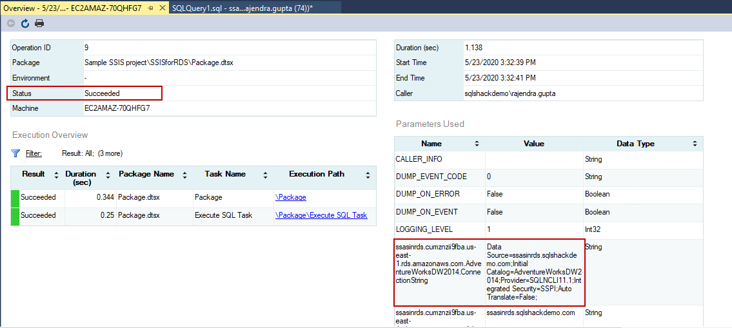Open \Package\Execute SQL Task link

[321, 215]
